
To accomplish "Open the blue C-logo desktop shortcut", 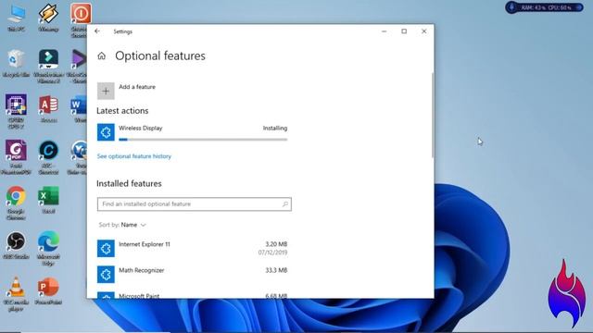I will pyautogui.click(x=48, y=157).
